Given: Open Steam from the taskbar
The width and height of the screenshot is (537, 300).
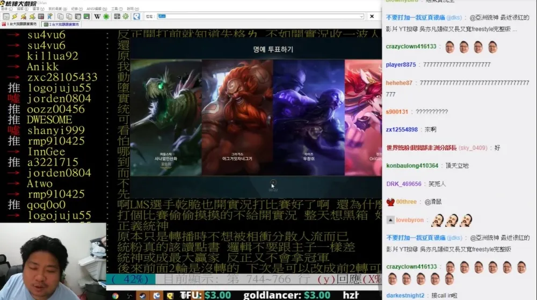Looking at the screenshot, I should click(x=142, y=296).
